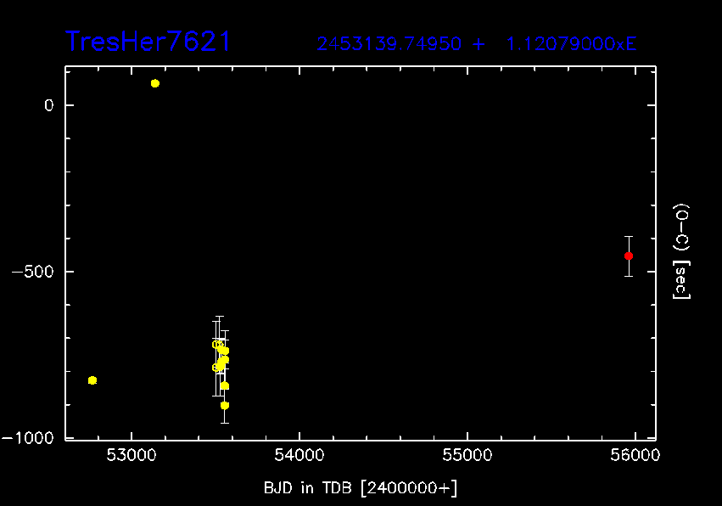Pick the isolated yellow point left of 53000

(92, 380)
